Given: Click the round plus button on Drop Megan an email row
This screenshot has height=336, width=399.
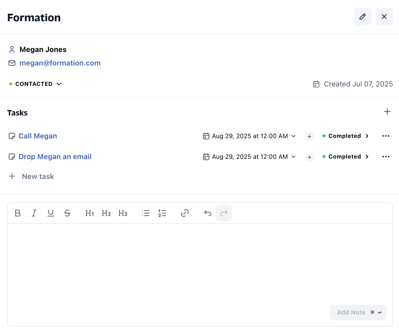Looking at the screenshot, I should coord(309,157).
